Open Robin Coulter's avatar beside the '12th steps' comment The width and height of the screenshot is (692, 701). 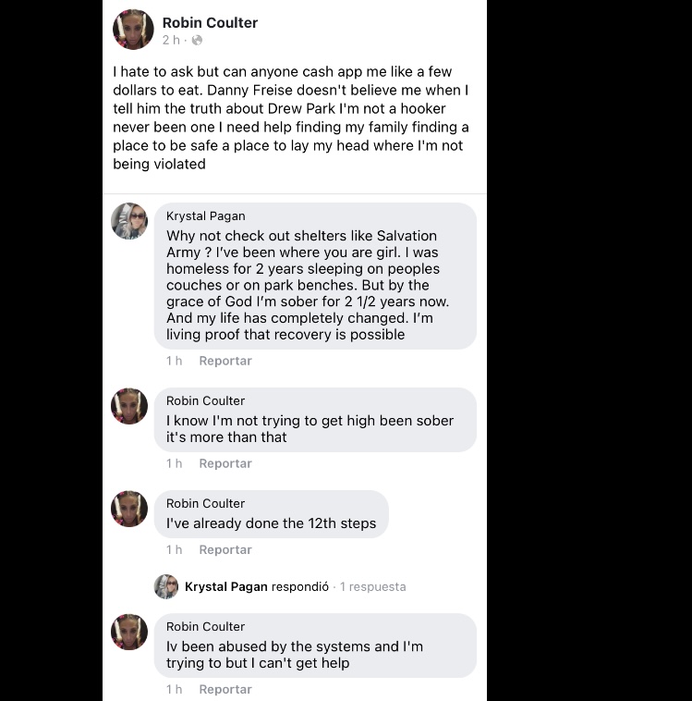[x=129, y=509]
